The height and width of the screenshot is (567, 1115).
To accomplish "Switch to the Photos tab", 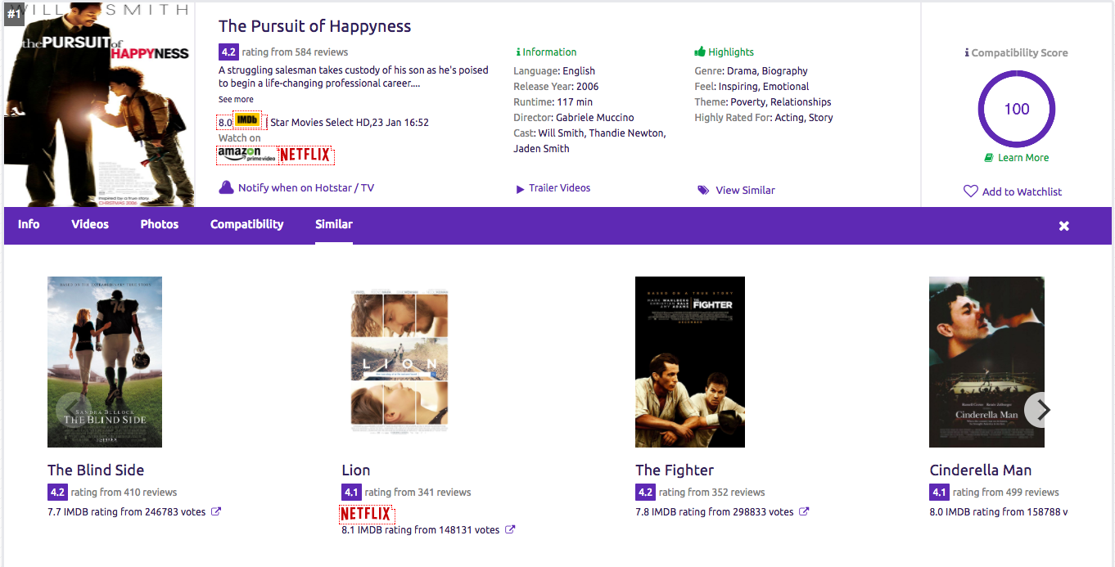I will coord(160,224).
